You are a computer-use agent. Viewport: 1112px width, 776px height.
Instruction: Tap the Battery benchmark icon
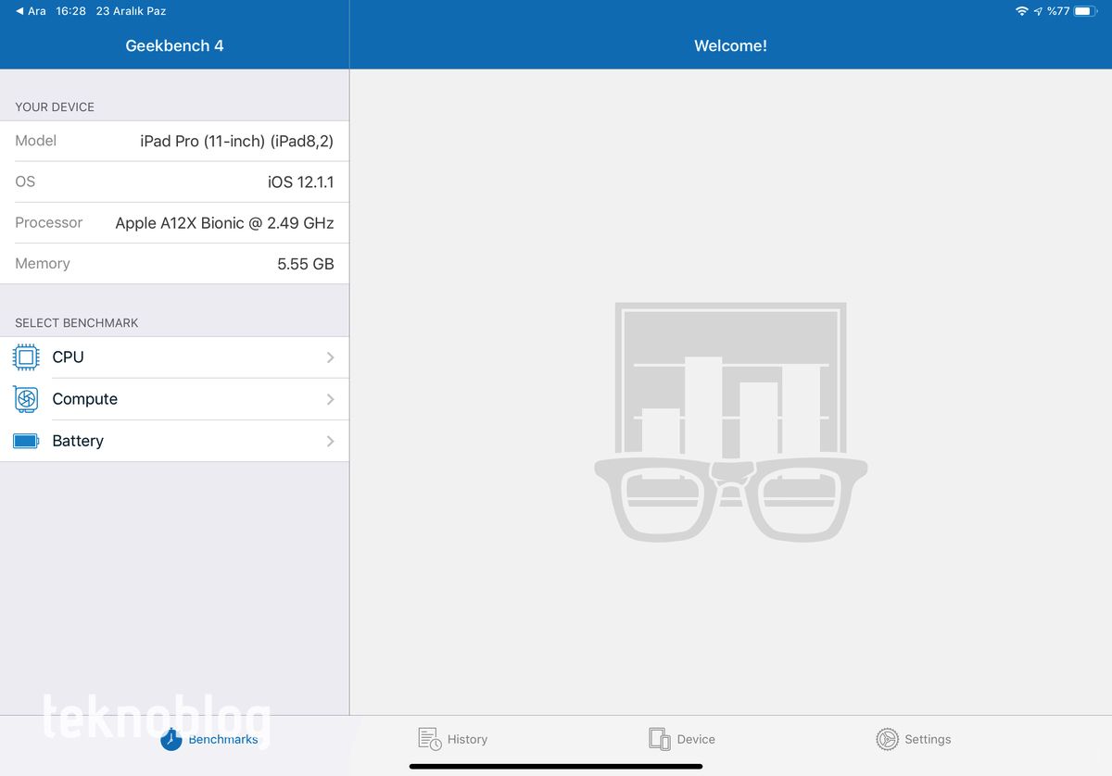26,442
